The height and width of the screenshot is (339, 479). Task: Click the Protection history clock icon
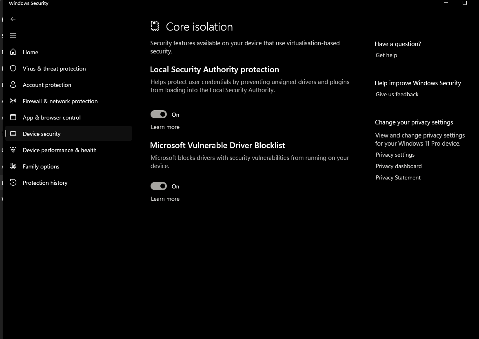click(13, 182)
